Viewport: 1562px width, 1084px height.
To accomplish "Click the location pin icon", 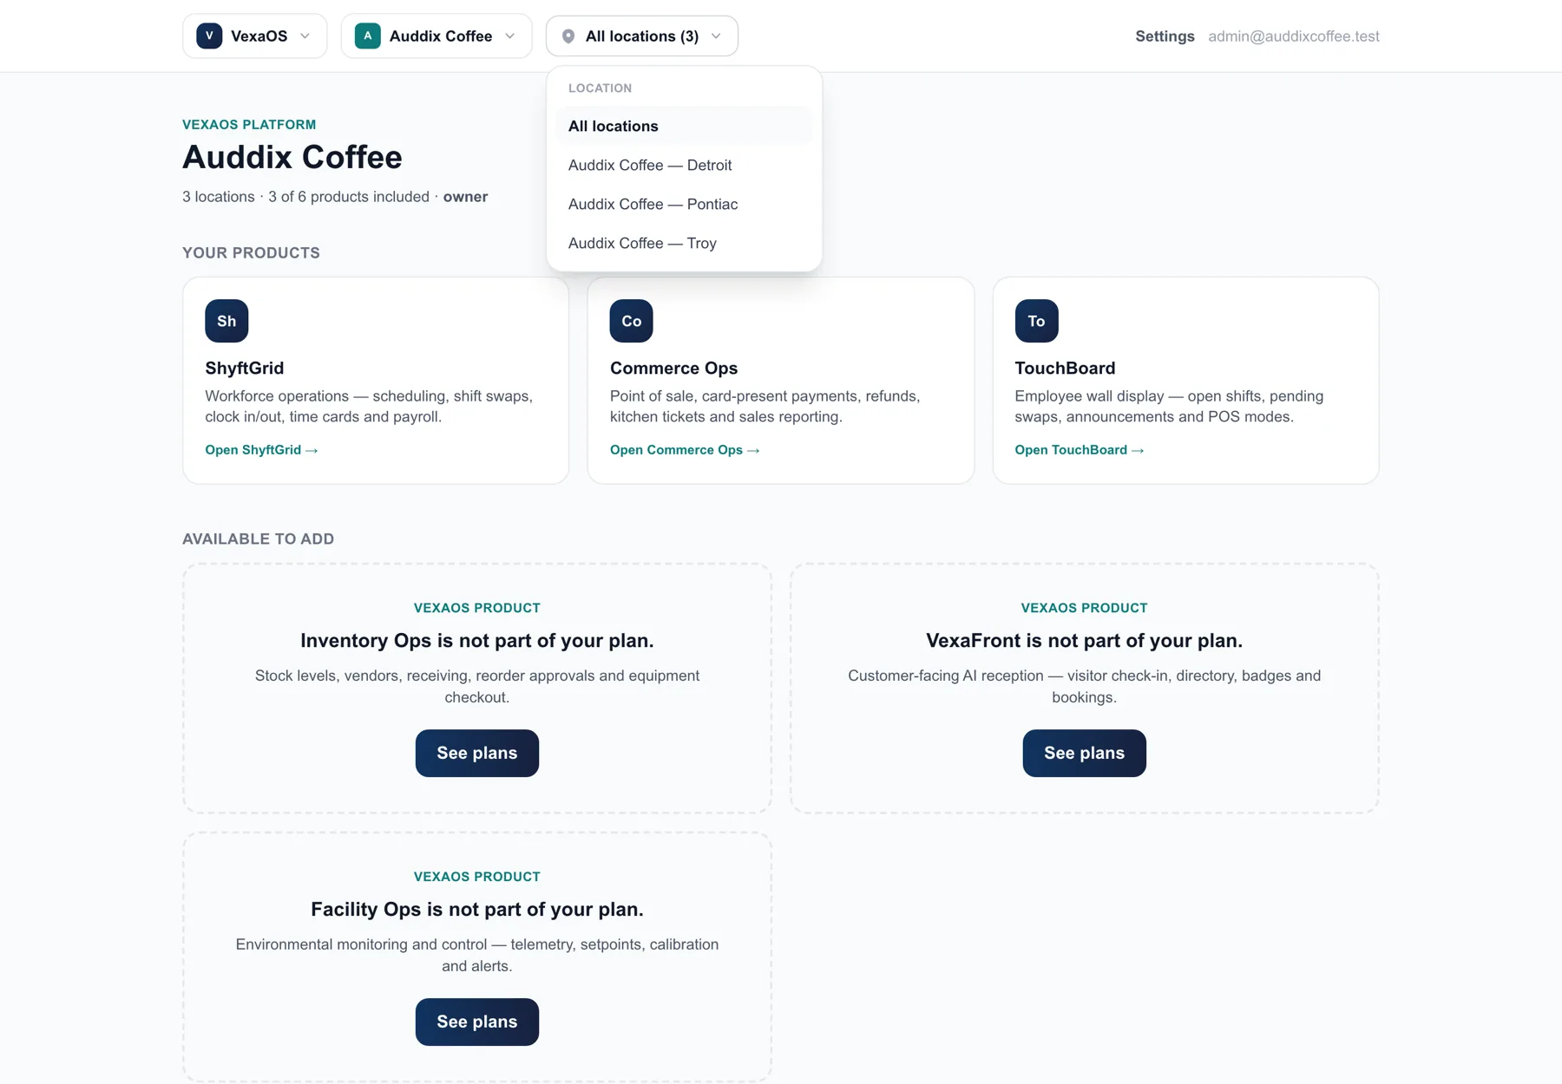I will click(x=568, y=36).
